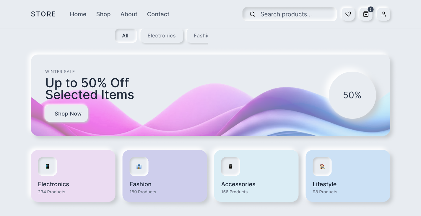Select the All filter tab

coord(125,36)
